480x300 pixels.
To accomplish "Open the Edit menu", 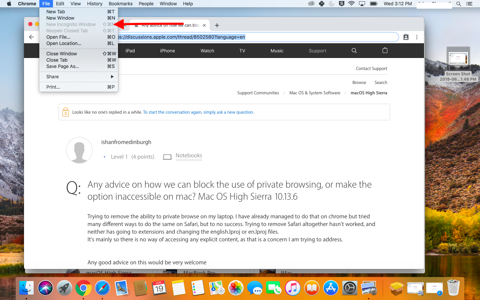I will pyautogui.click(x=60, y=4).
